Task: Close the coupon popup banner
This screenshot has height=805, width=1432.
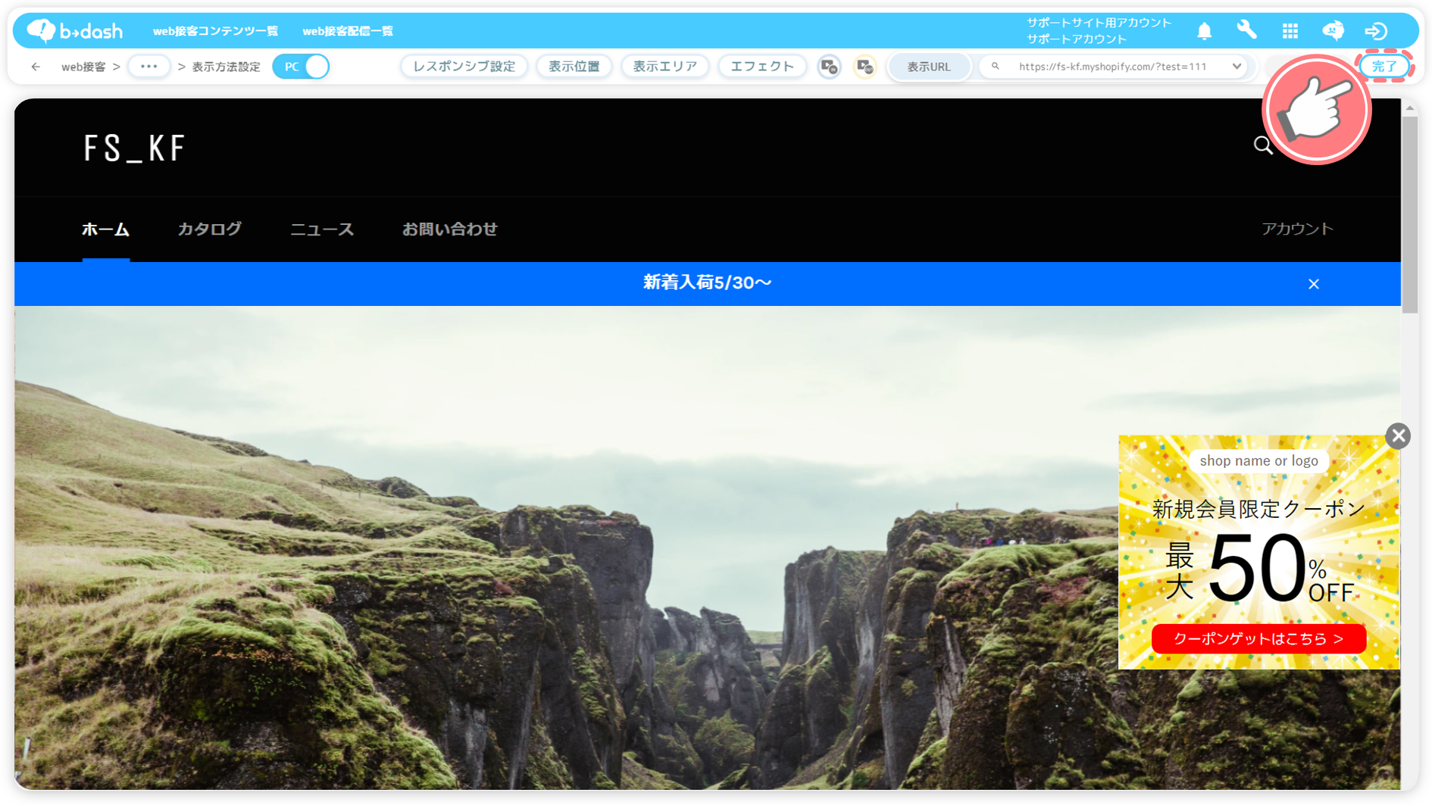Action: coord(1398,436)
